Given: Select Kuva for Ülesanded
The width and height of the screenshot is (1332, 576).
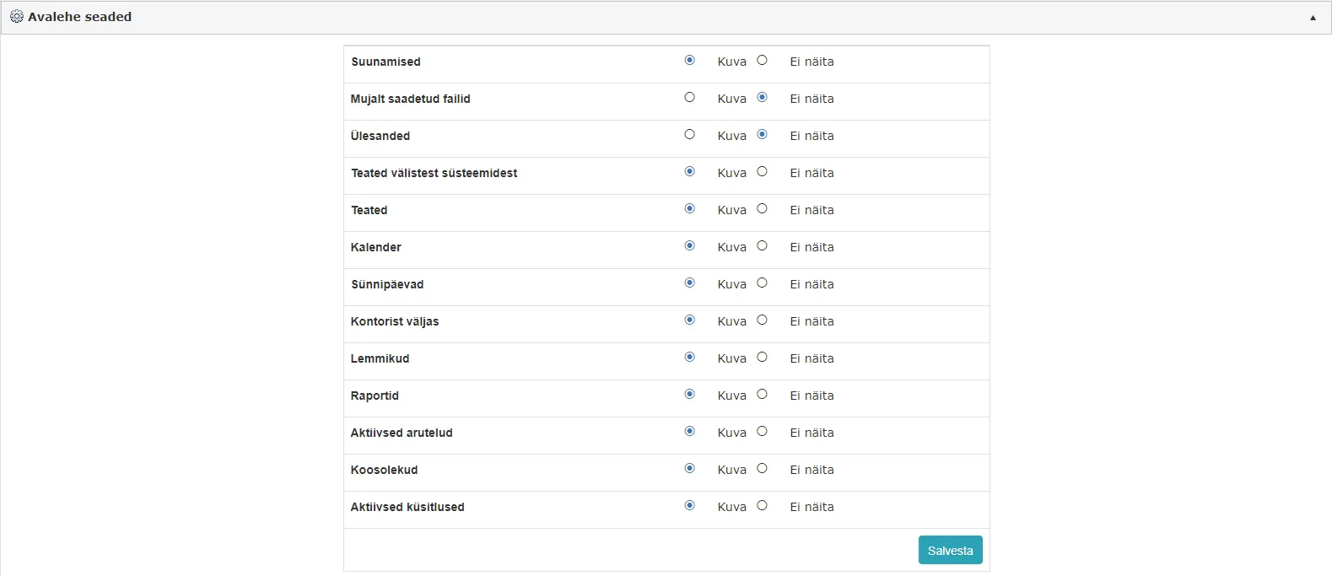Looking at the screenshot, I should pyautogui.click(x=689, y=134).
